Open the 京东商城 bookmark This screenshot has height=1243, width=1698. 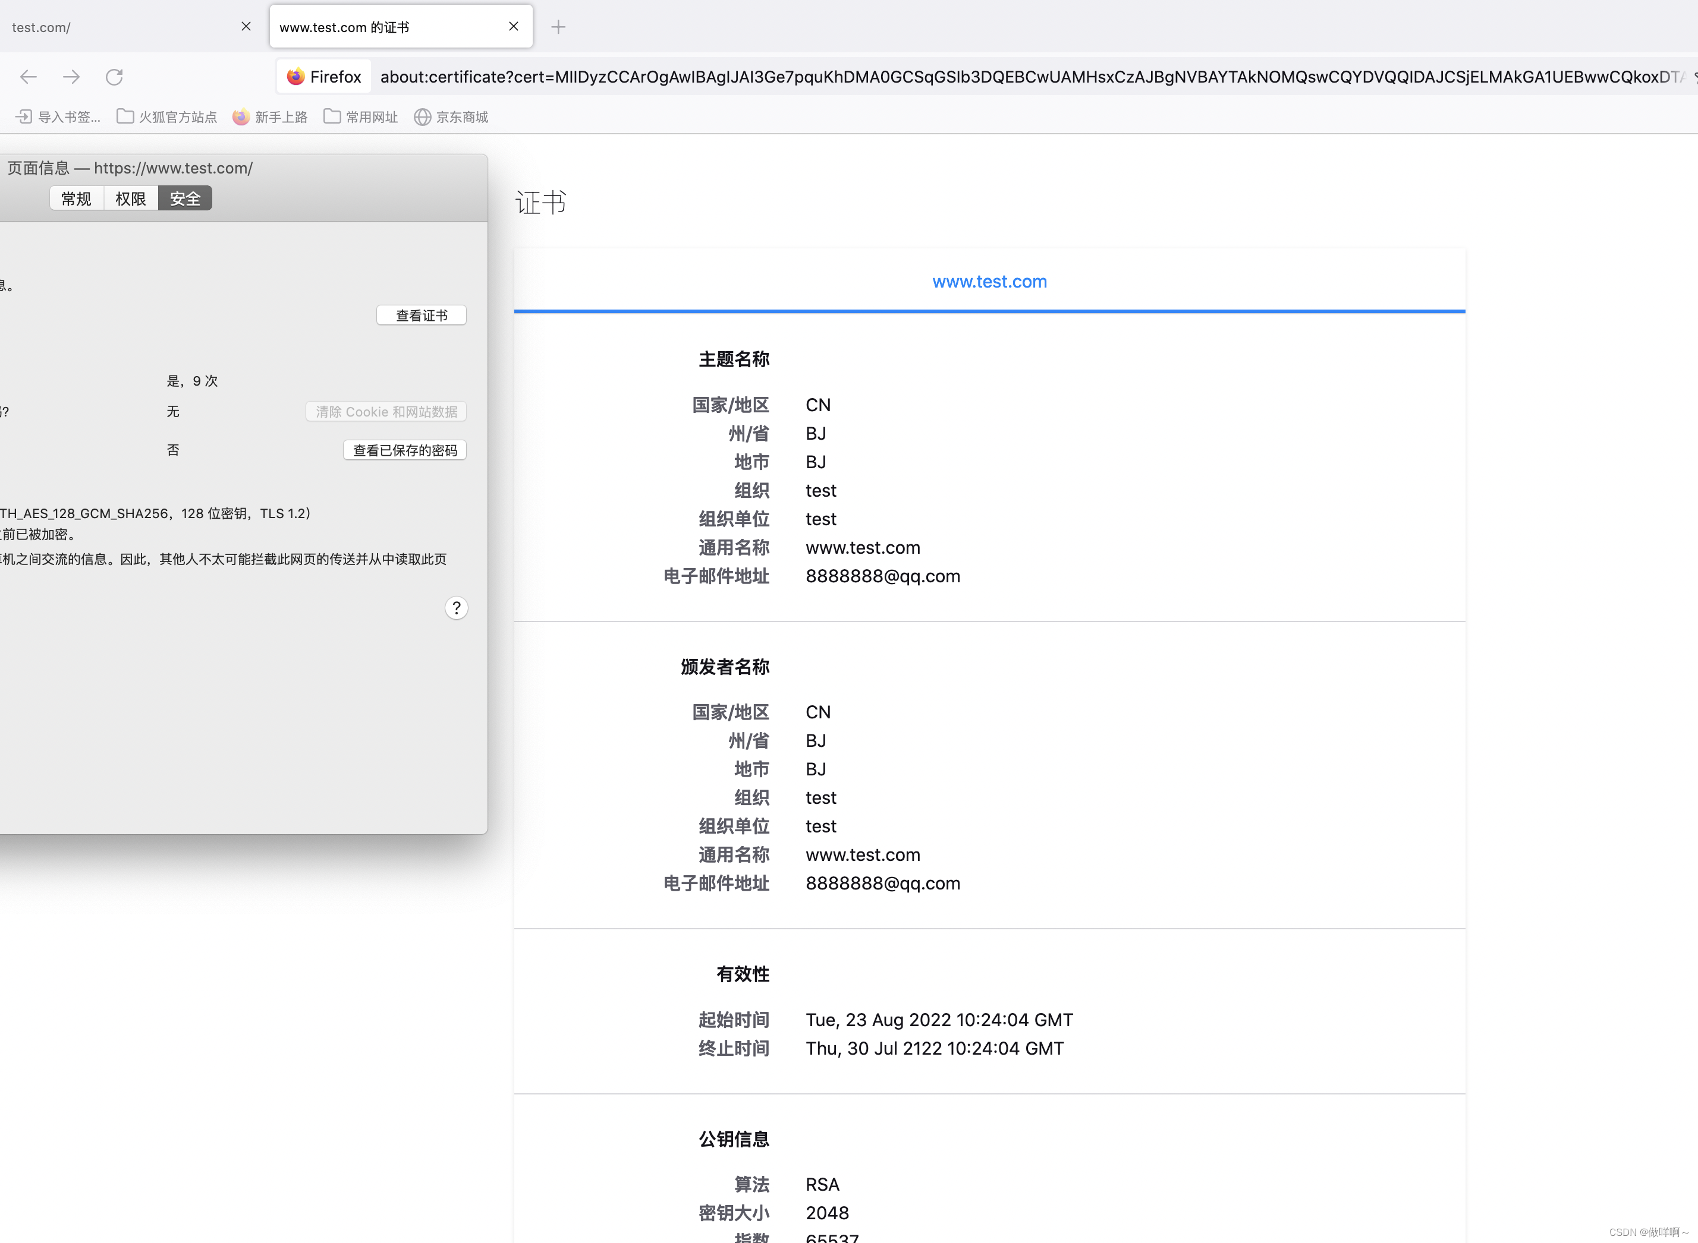(451, 116)
